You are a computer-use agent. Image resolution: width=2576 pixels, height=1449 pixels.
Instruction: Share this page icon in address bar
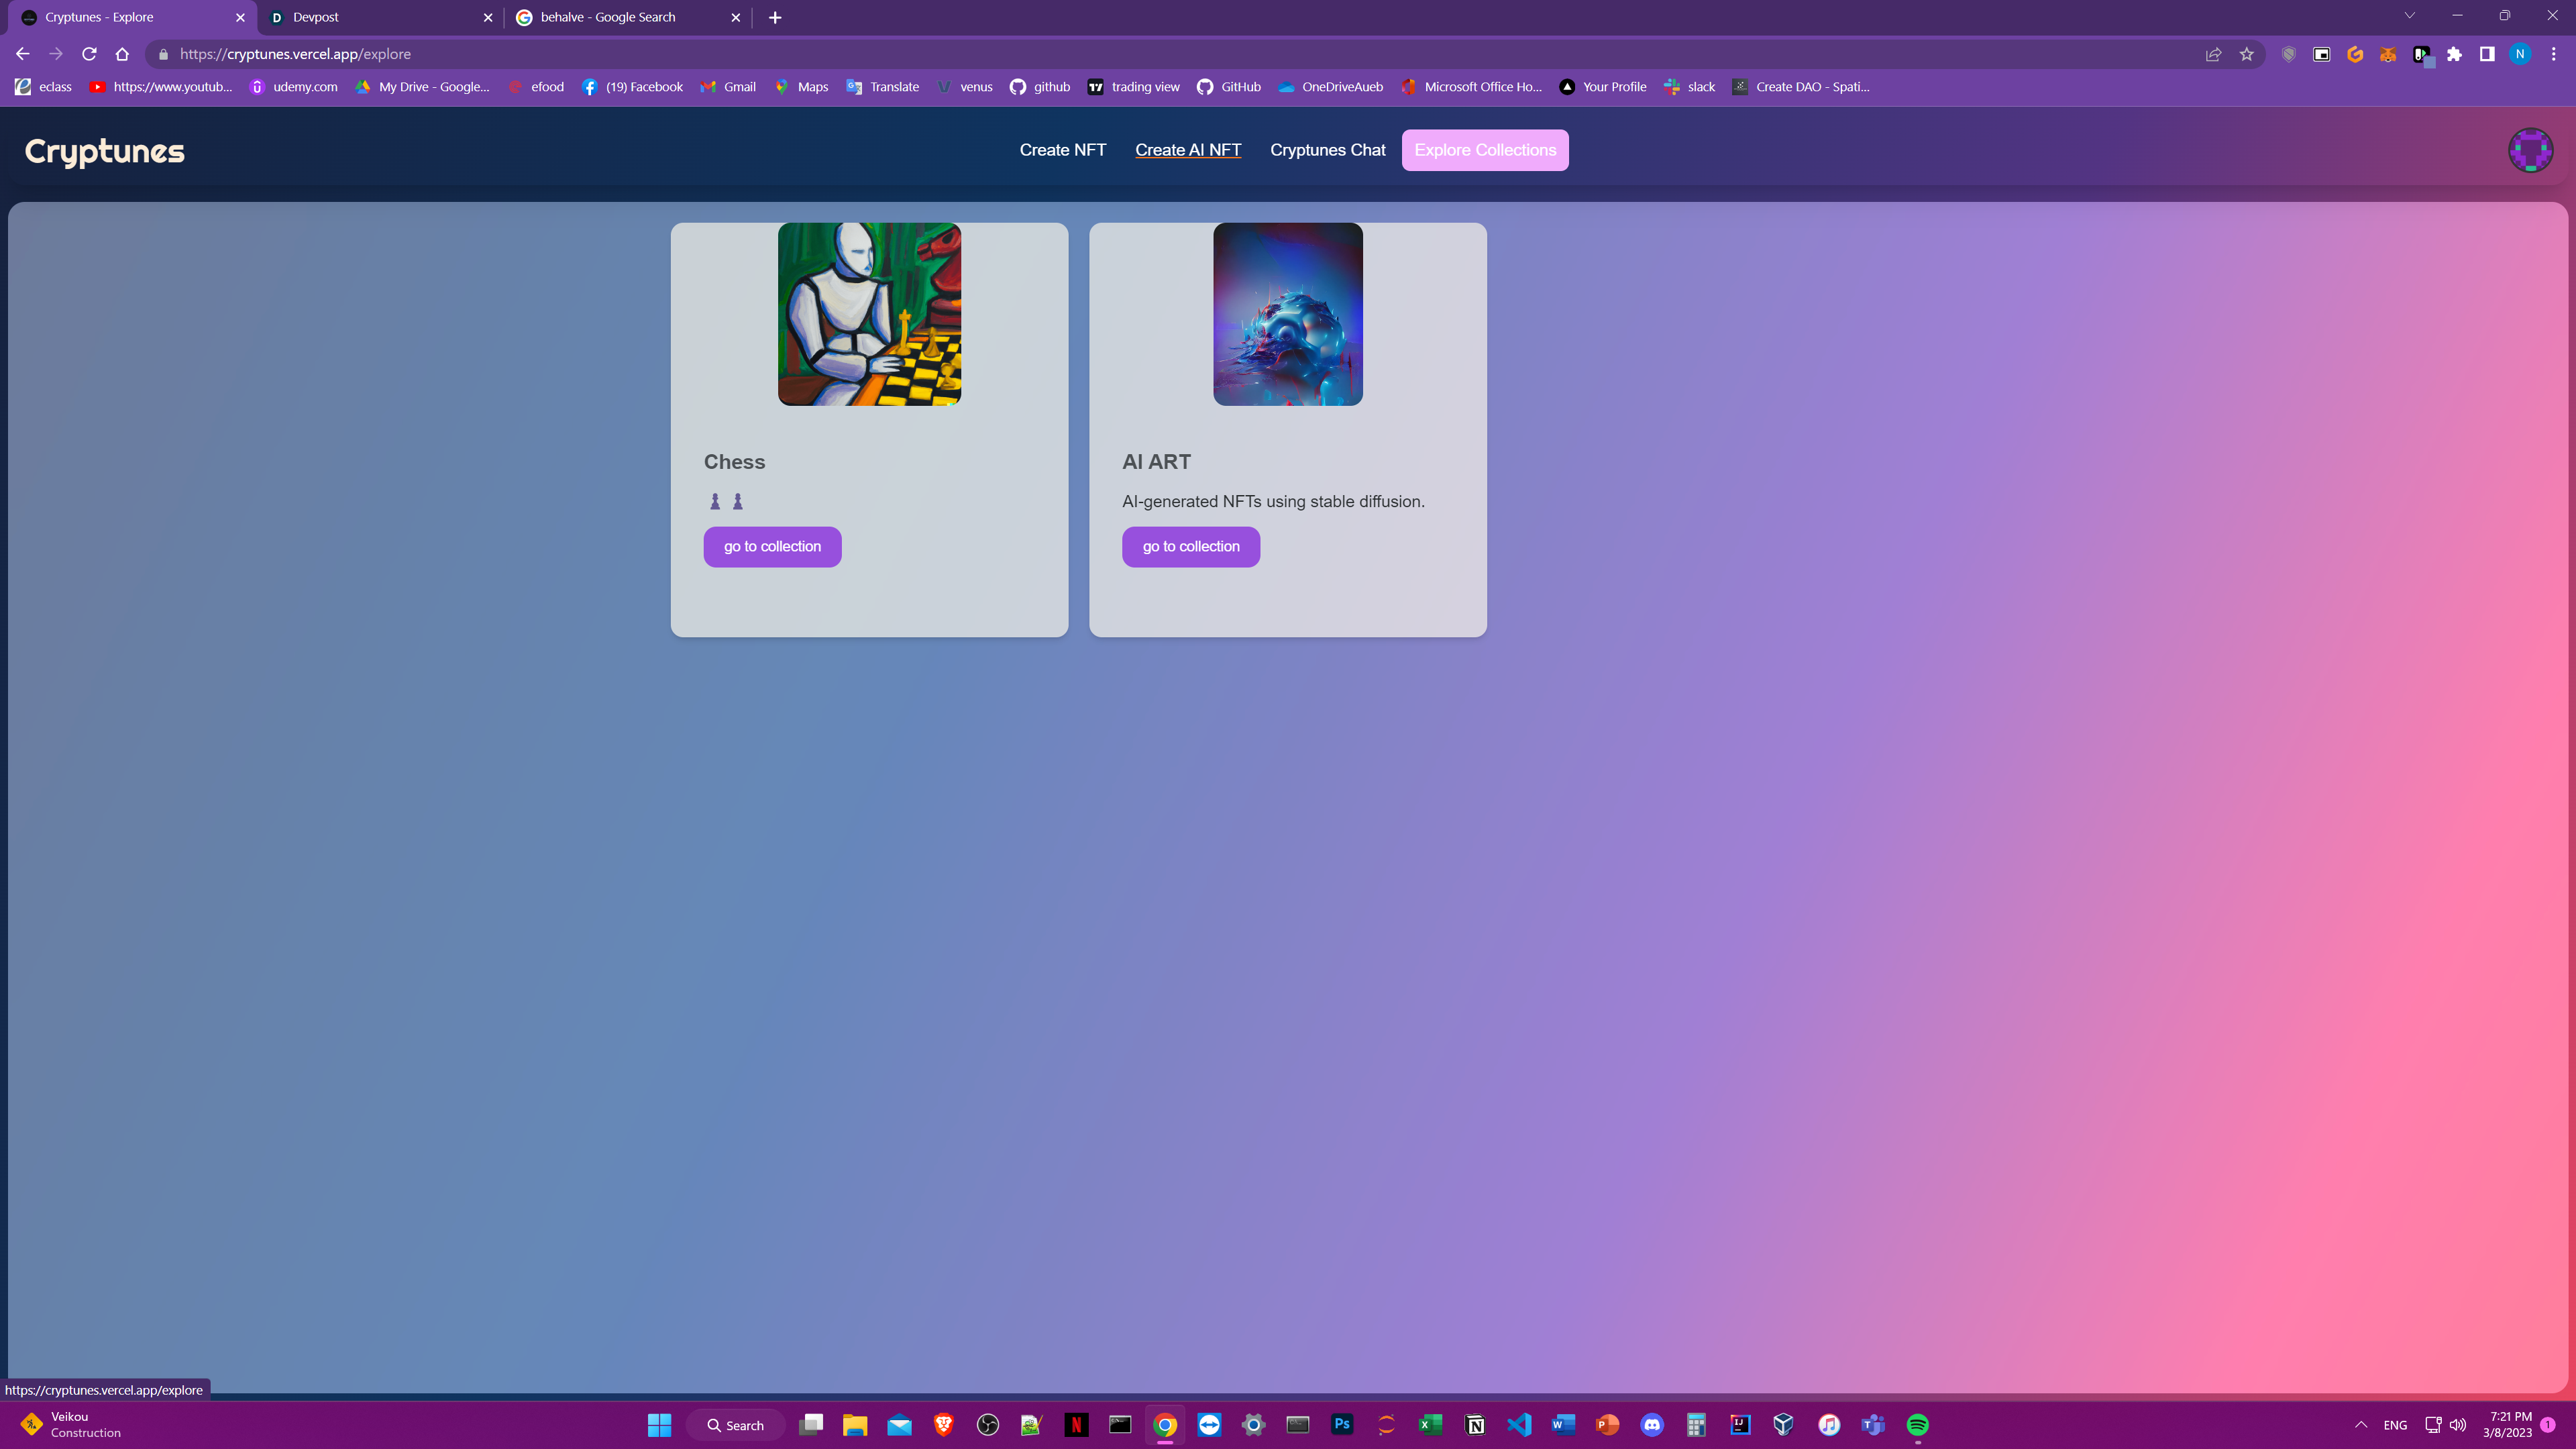click(2213, 54)
